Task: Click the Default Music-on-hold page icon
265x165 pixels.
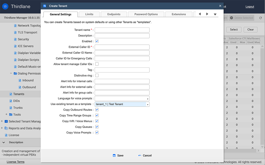Action: pos(15,67)
